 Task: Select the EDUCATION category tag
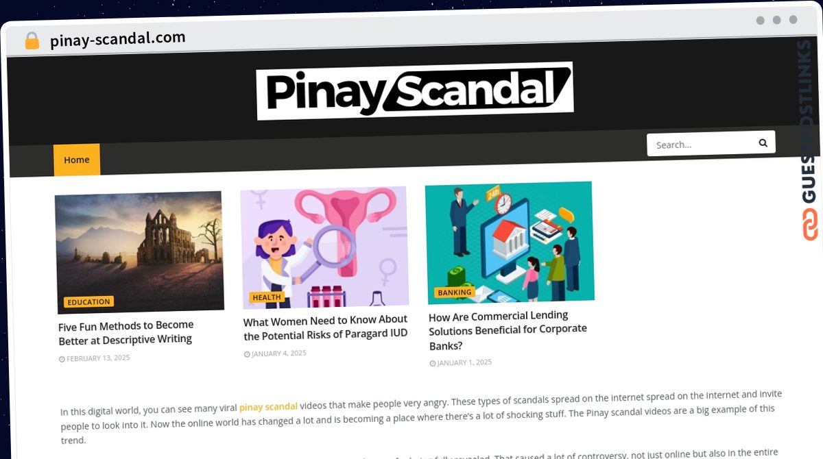88,301
